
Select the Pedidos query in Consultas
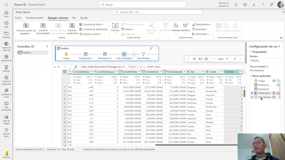tap(33, 52)
